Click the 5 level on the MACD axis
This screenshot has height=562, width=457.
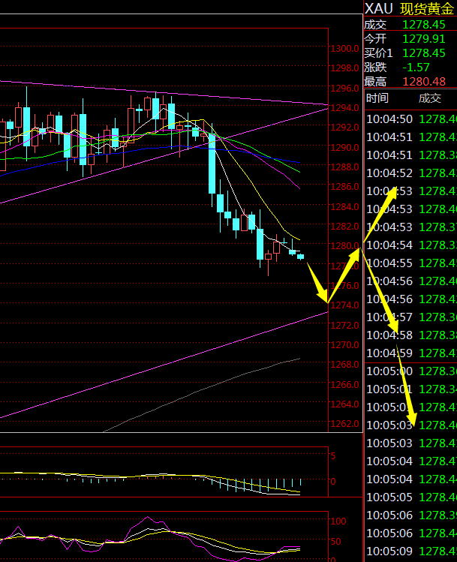tap(333, 456)
